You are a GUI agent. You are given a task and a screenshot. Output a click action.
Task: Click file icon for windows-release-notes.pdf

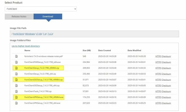coord(16,56)
